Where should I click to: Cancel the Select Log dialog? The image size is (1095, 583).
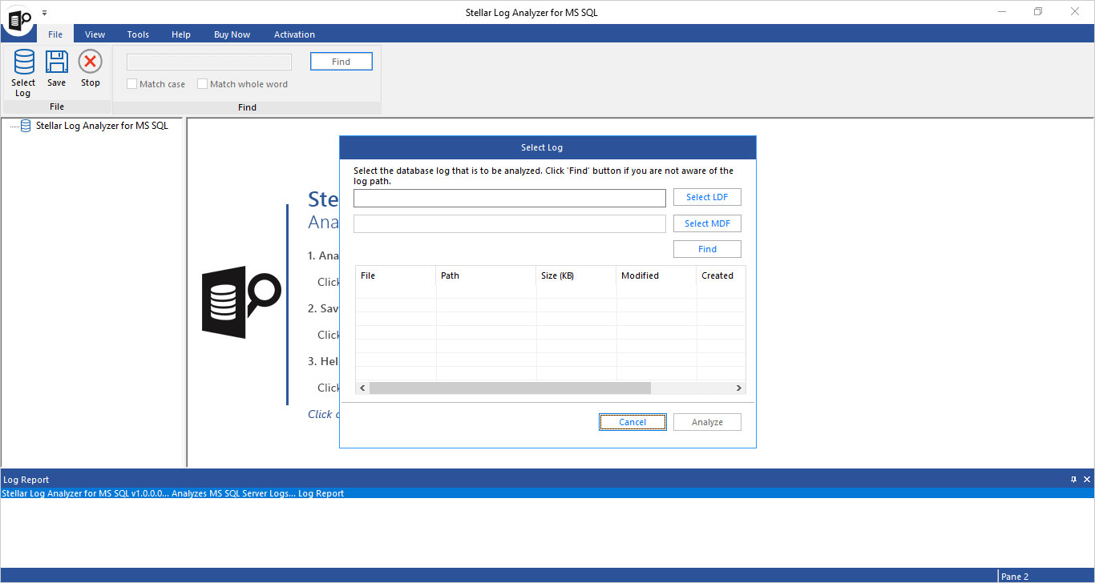632,421
